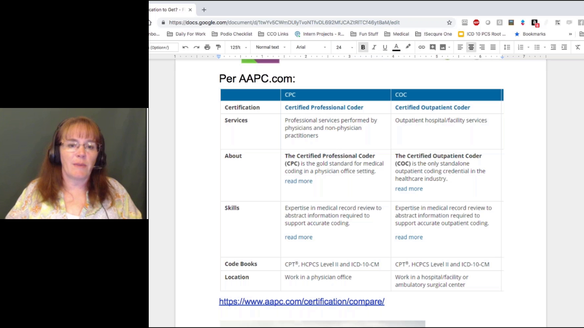The height and width of the screenshot is (328, 584).
Task: Open the font size 24 dropdown
Action: 344,47
